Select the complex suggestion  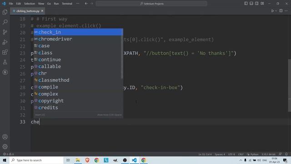pyautogui.click(x=77, y=94)
